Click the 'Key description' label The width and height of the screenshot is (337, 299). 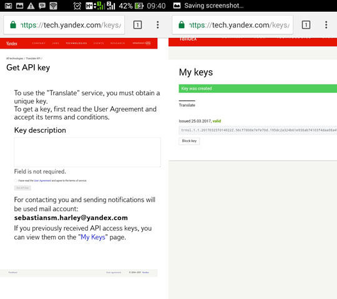(40, 130)
